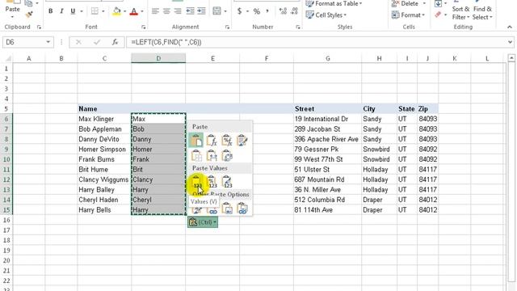Collapse the ribbon with the chevron
Image resolution: width=517 pixels, height=291 pixels.
[x=510, y=27]
